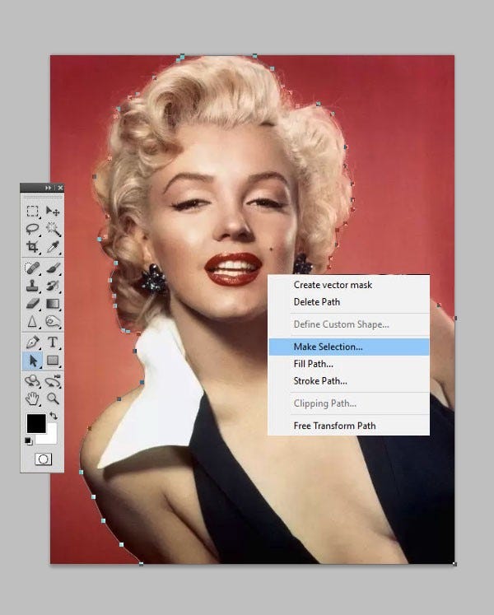Open the white background color swatch

pos(52,439)
